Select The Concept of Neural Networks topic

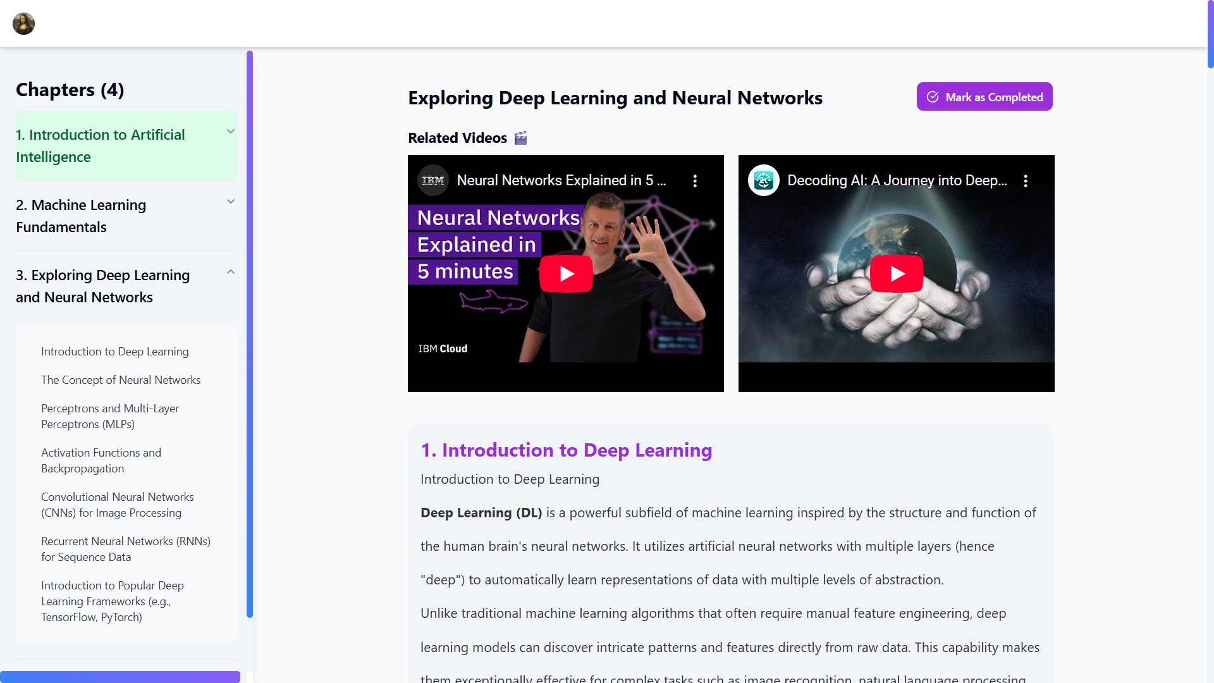coord(120,380)
